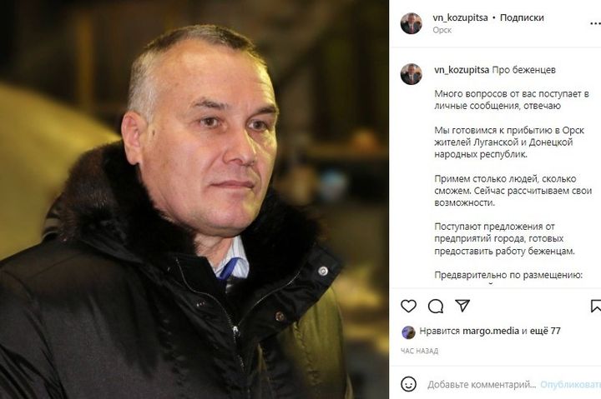Open emoji picker smiley icon
The image size is (601, 399).
(408, 384)
